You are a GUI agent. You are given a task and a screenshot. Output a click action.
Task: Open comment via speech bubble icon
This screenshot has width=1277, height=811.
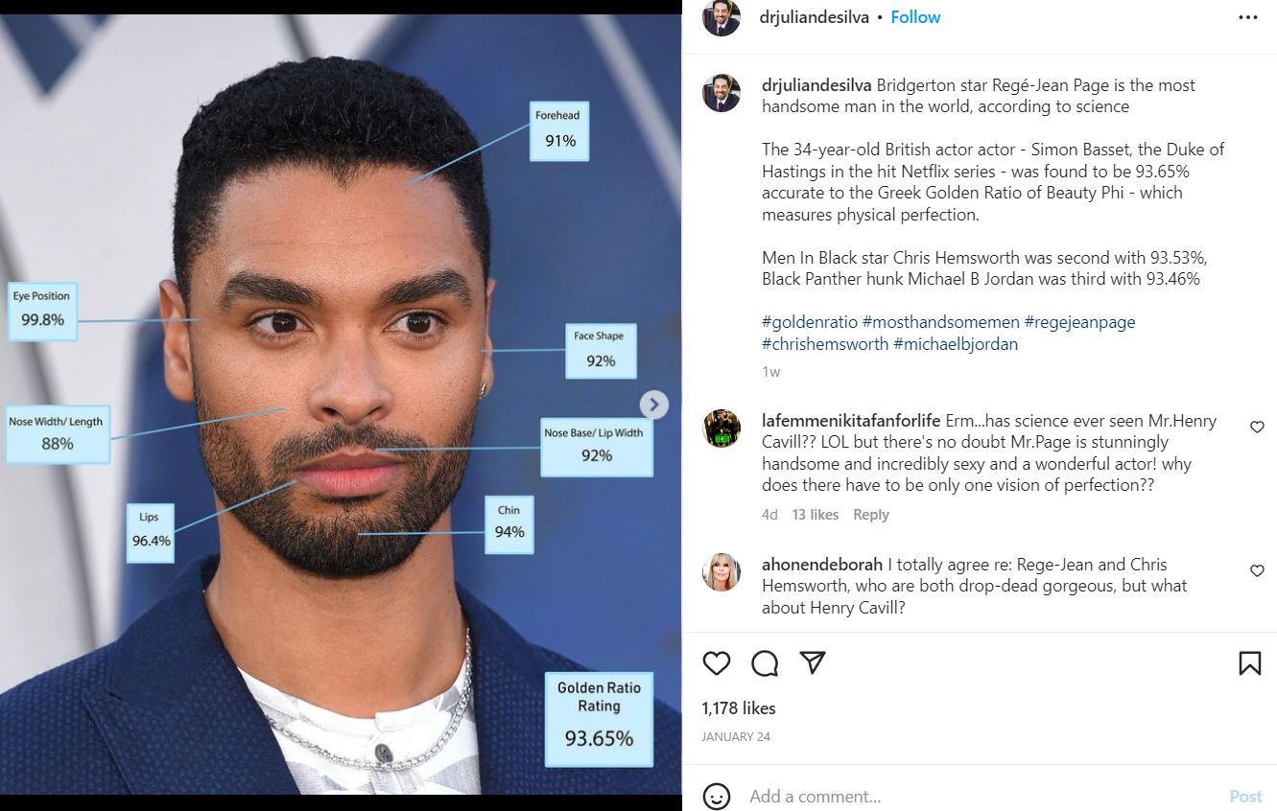pos(765,663)
